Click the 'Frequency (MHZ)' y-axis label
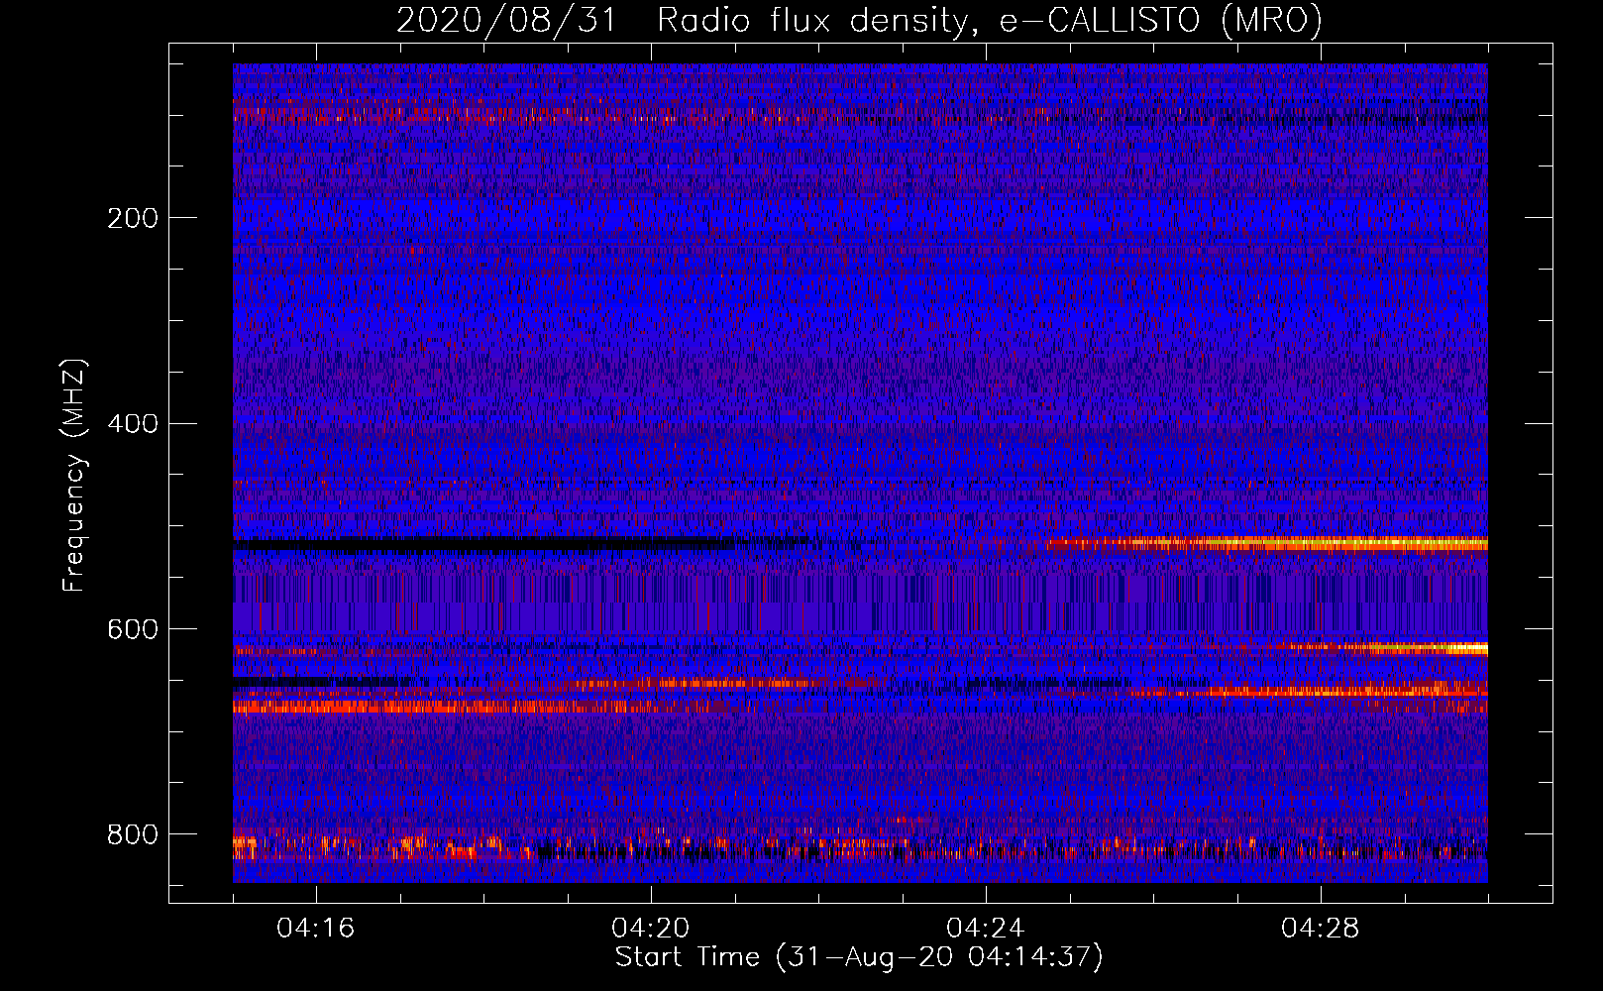Viewport: 1603px width, 991px height. tap(74, 476)
